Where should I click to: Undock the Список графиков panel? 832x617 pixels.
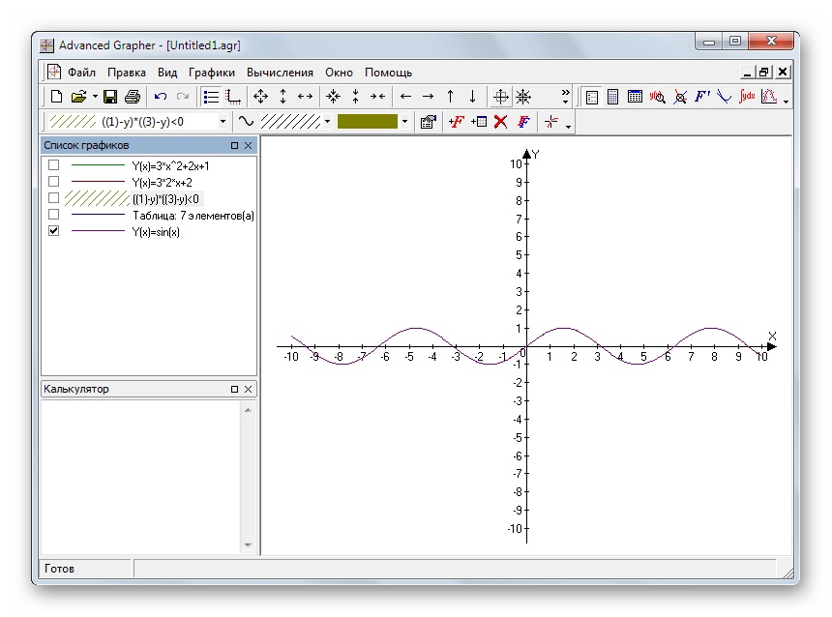click(234, 145)
